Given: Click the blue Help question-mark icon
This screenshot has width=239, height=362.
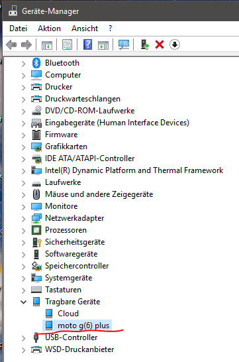Looking at the screenshot, I should coord(87,44).
